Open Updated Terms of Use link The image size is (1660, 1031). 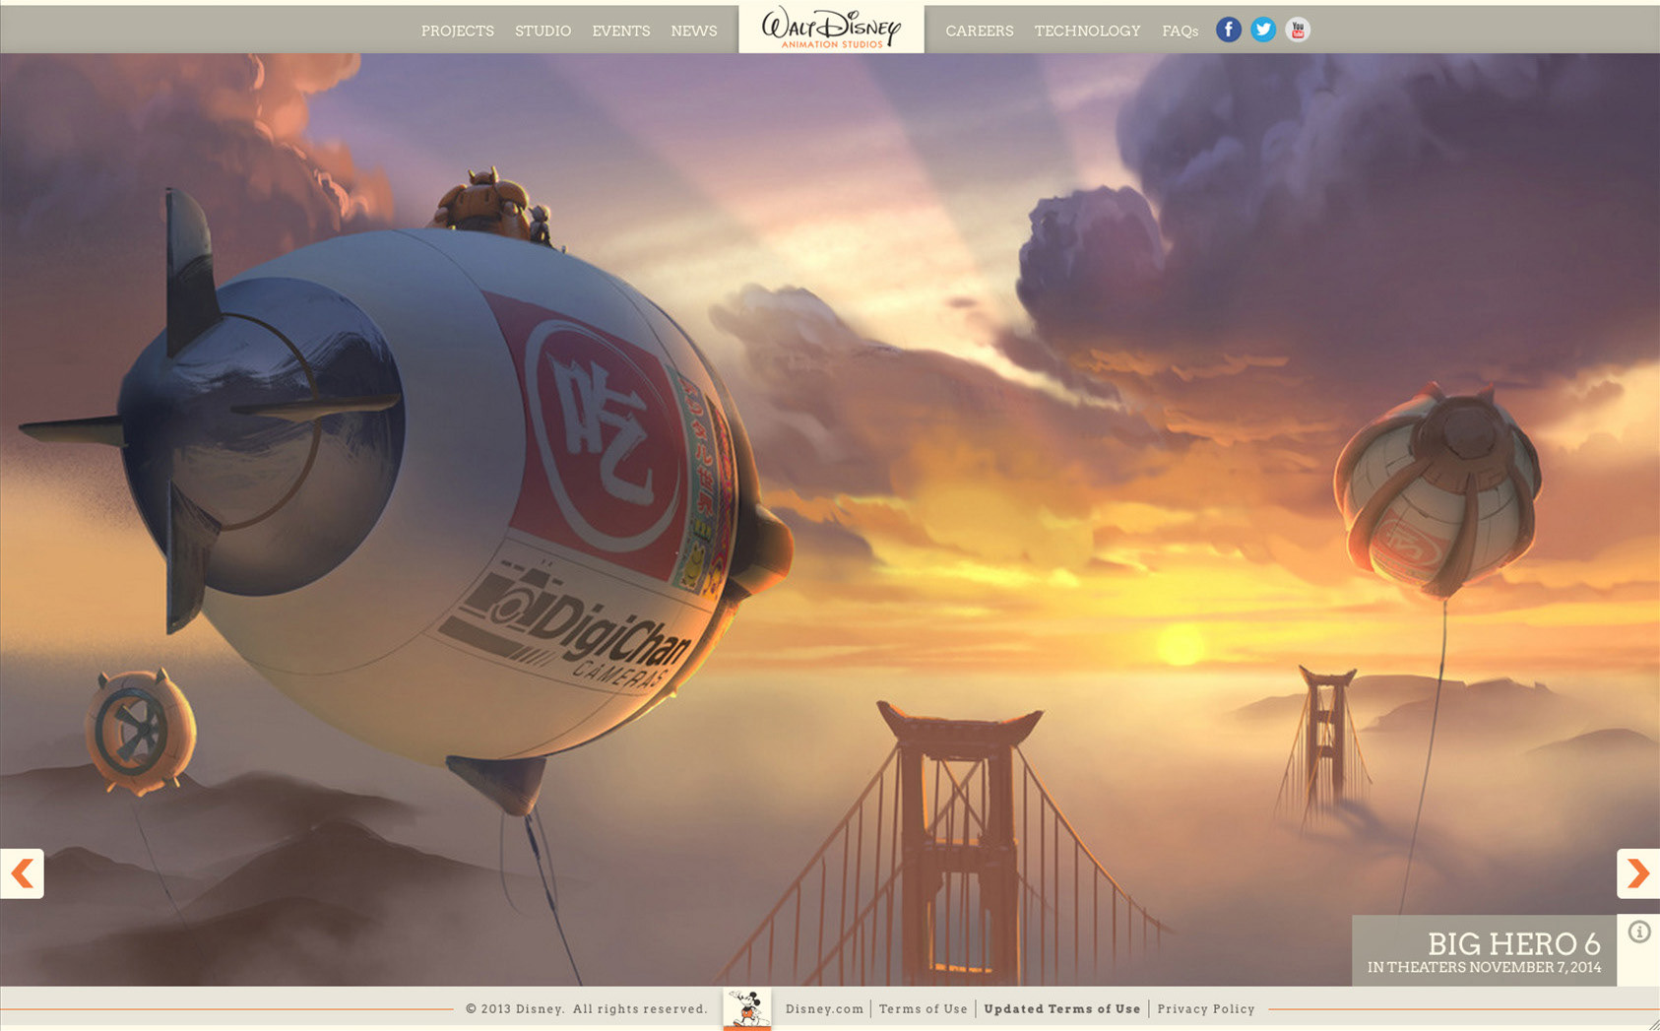point(1062,1009)
